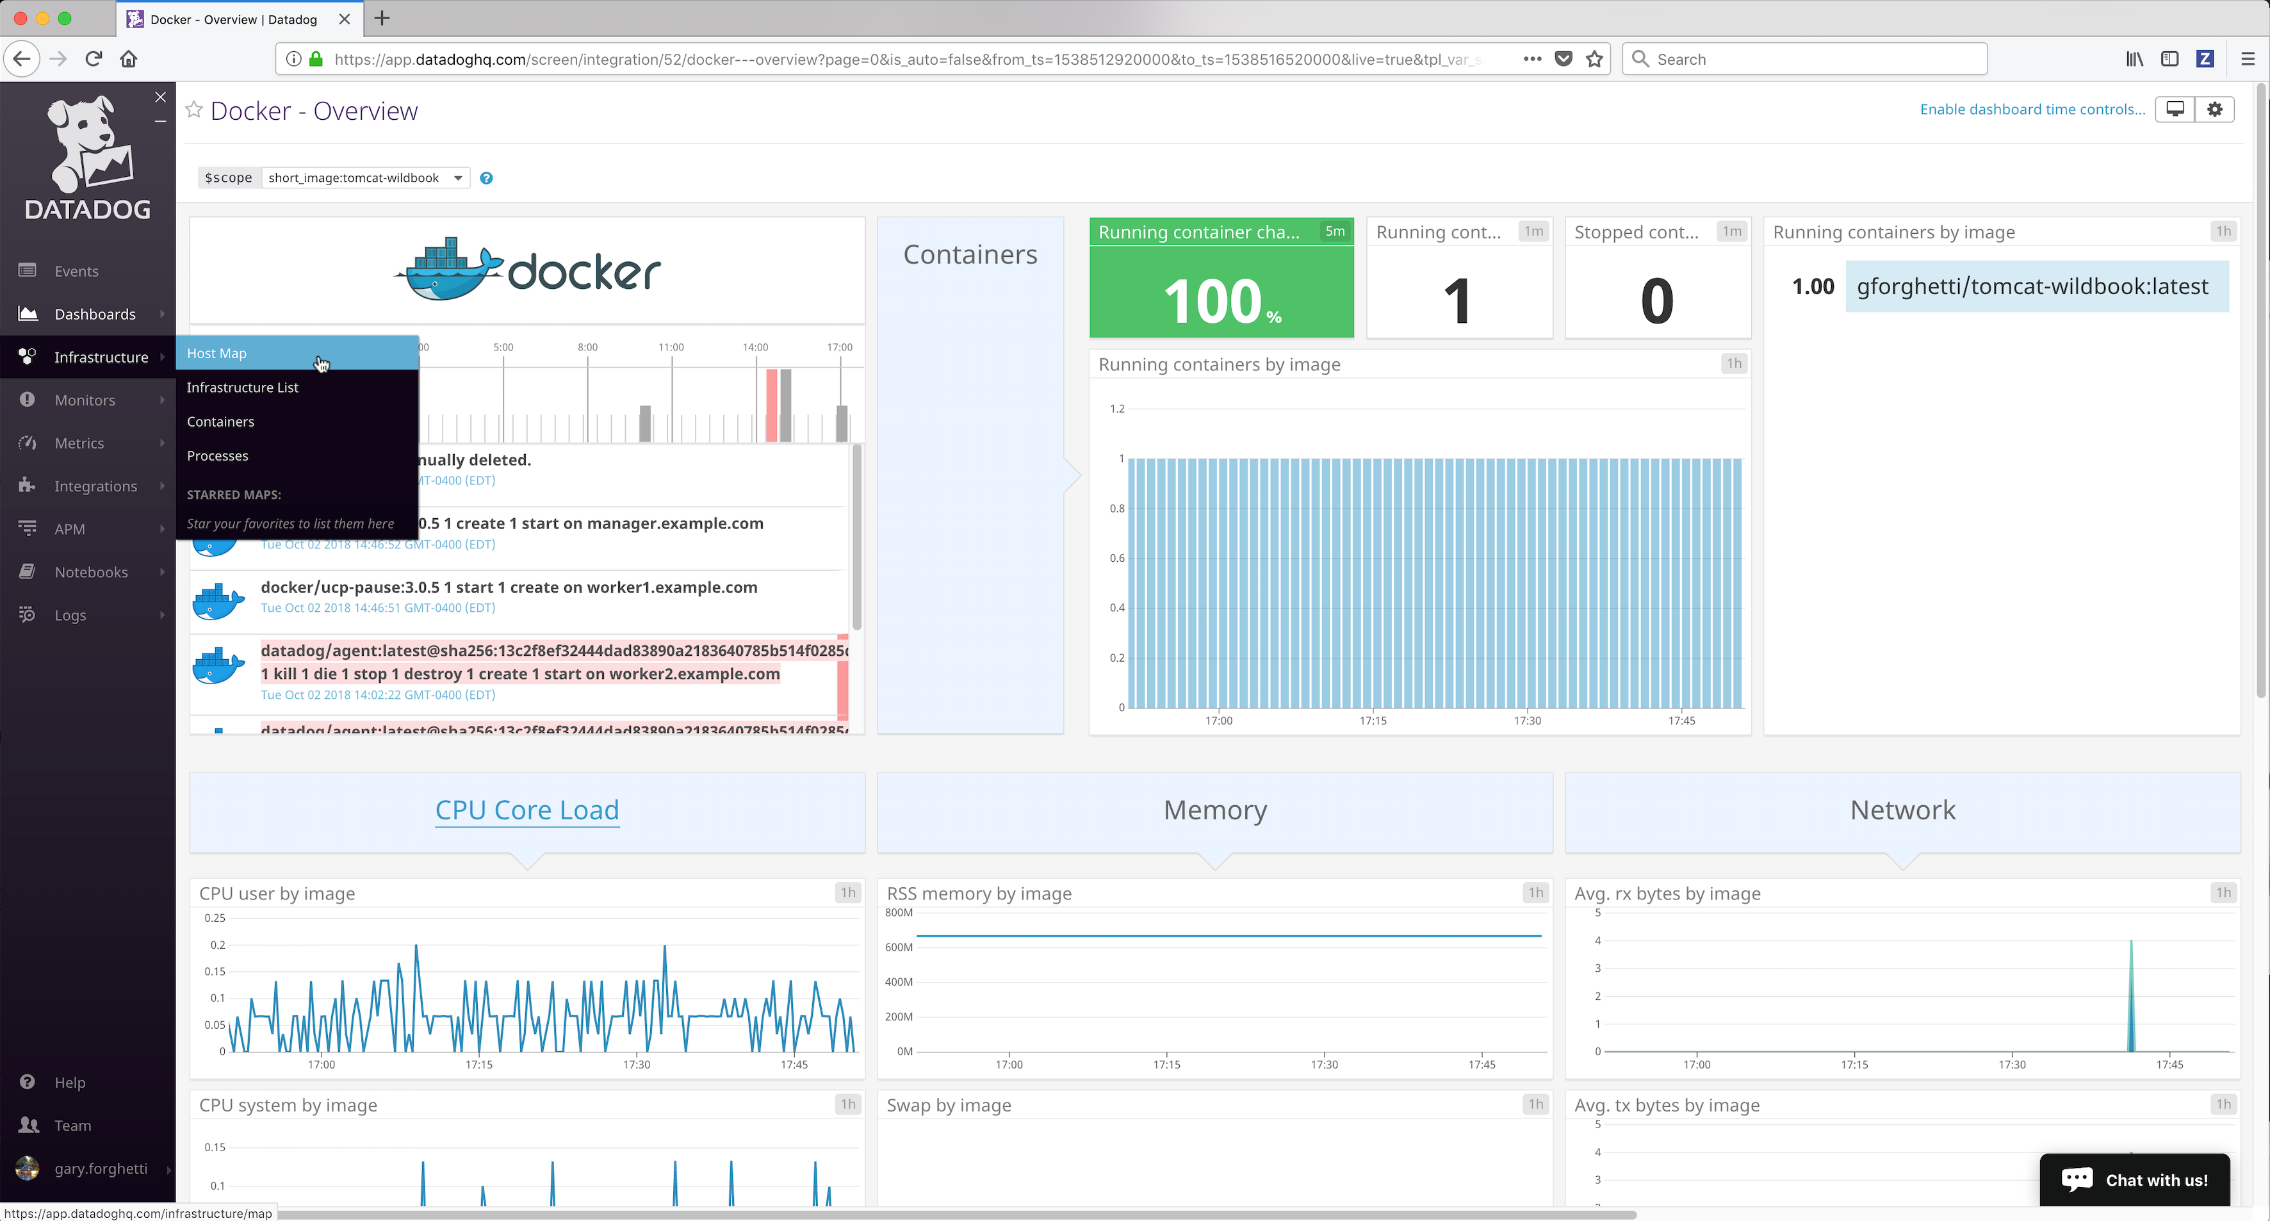Expand the Integrations submenu arrow
This screenshot has width=2270, height=1221.
tap(163, 486)
